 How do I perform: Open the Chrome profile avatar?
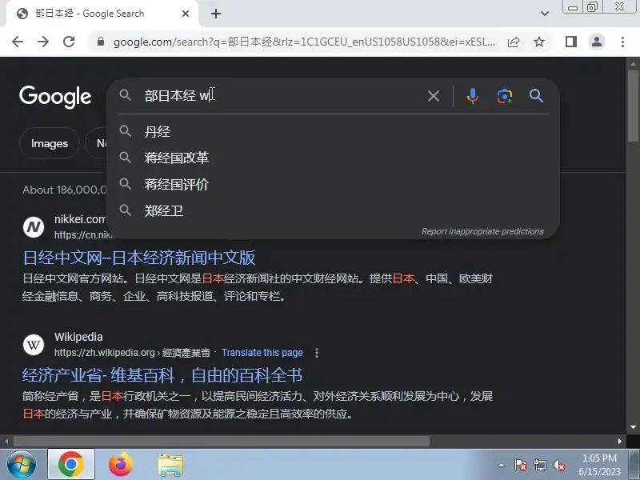[x=597, y=42]
